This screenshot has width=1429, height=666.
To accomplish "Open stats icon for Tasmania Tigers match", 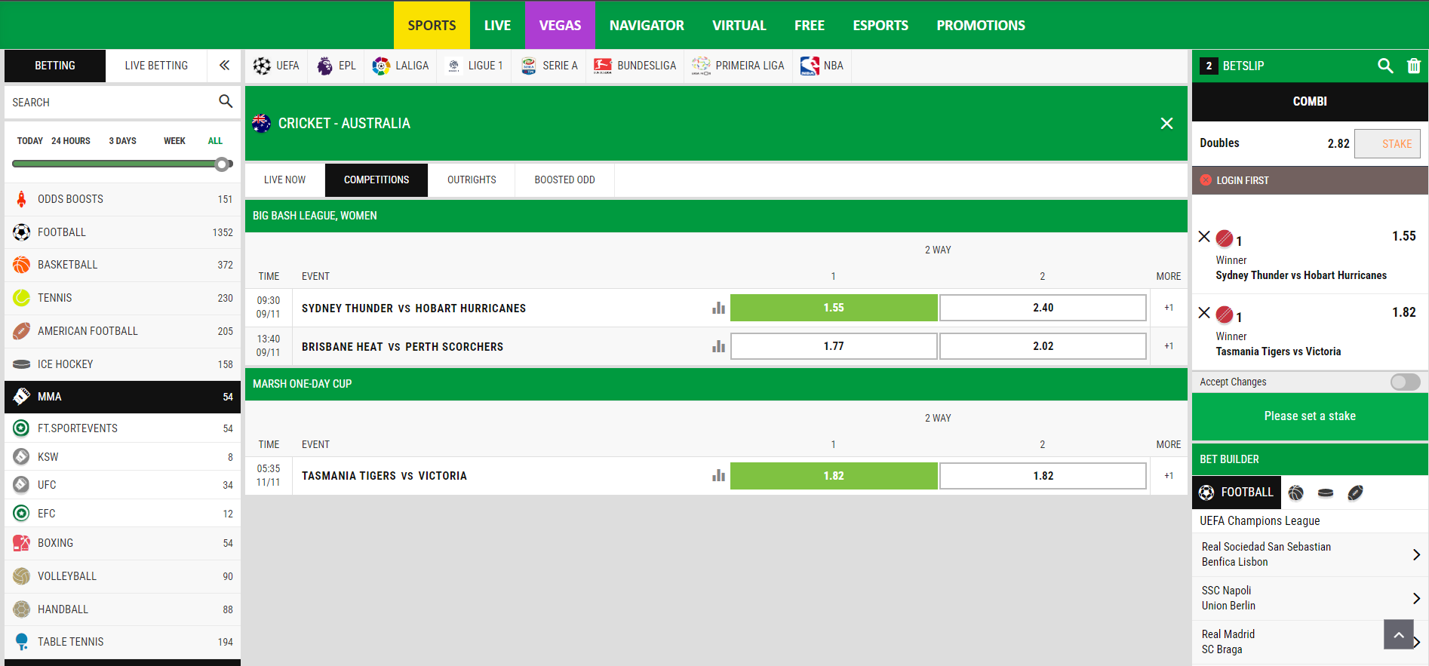I will pos(718,475).
